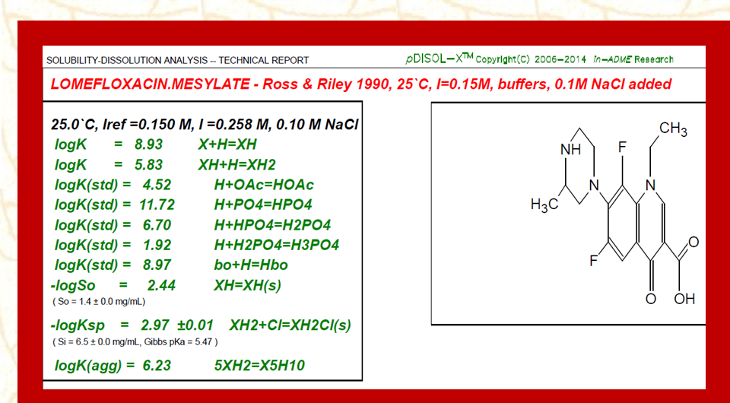This screenshot has width=730, height=403.
Task: Click the XH=XH(s) equation
Action: pyautogui.click(x=247, y=285)
